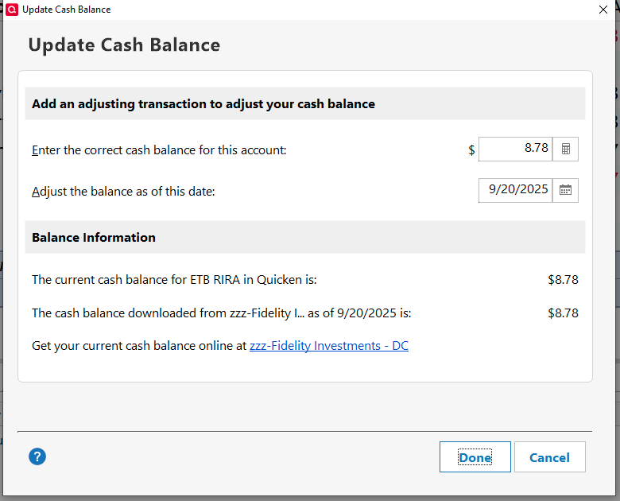Open the calendar date picker
The image size is (620, 501).
[565, 190]
